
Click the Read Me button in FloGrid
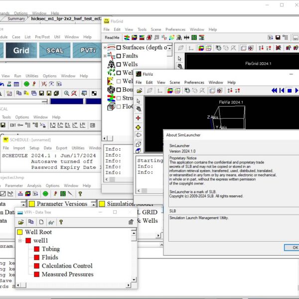click(x=112, y=37)
